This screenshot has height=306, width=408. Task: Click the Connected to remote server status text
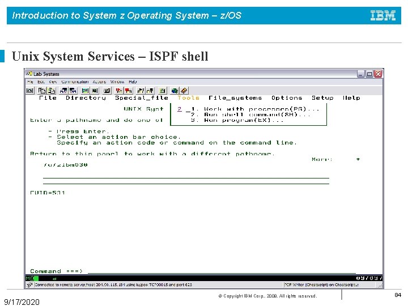tap(113, 284)
